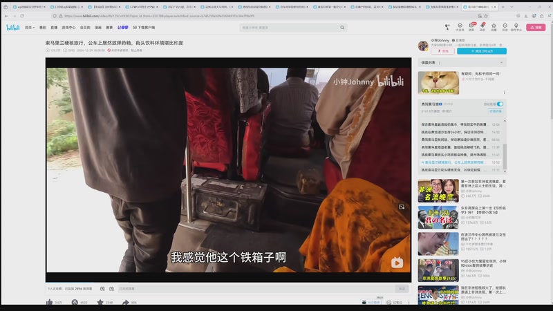Viewport: 553px width, 311px height.
Task: Open the 记笔记 notes button
Action: (x=394, y=302)
